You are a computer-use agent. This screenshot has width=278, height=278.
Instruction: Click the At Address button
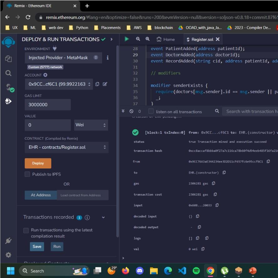click(x=41, y=195)
